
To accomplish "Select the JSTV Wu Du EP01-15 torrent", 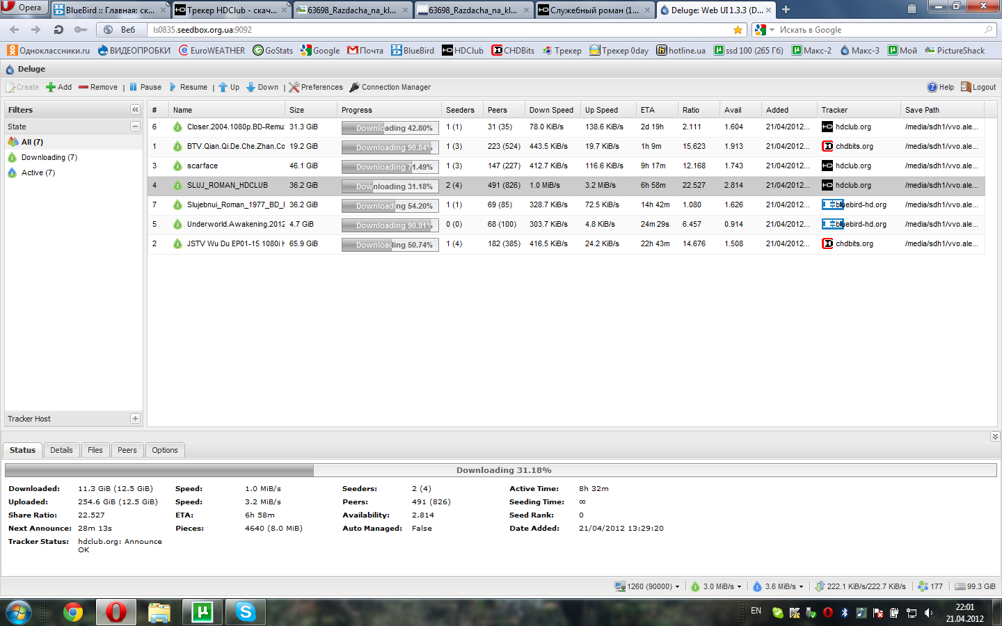I will coord(566,243).
